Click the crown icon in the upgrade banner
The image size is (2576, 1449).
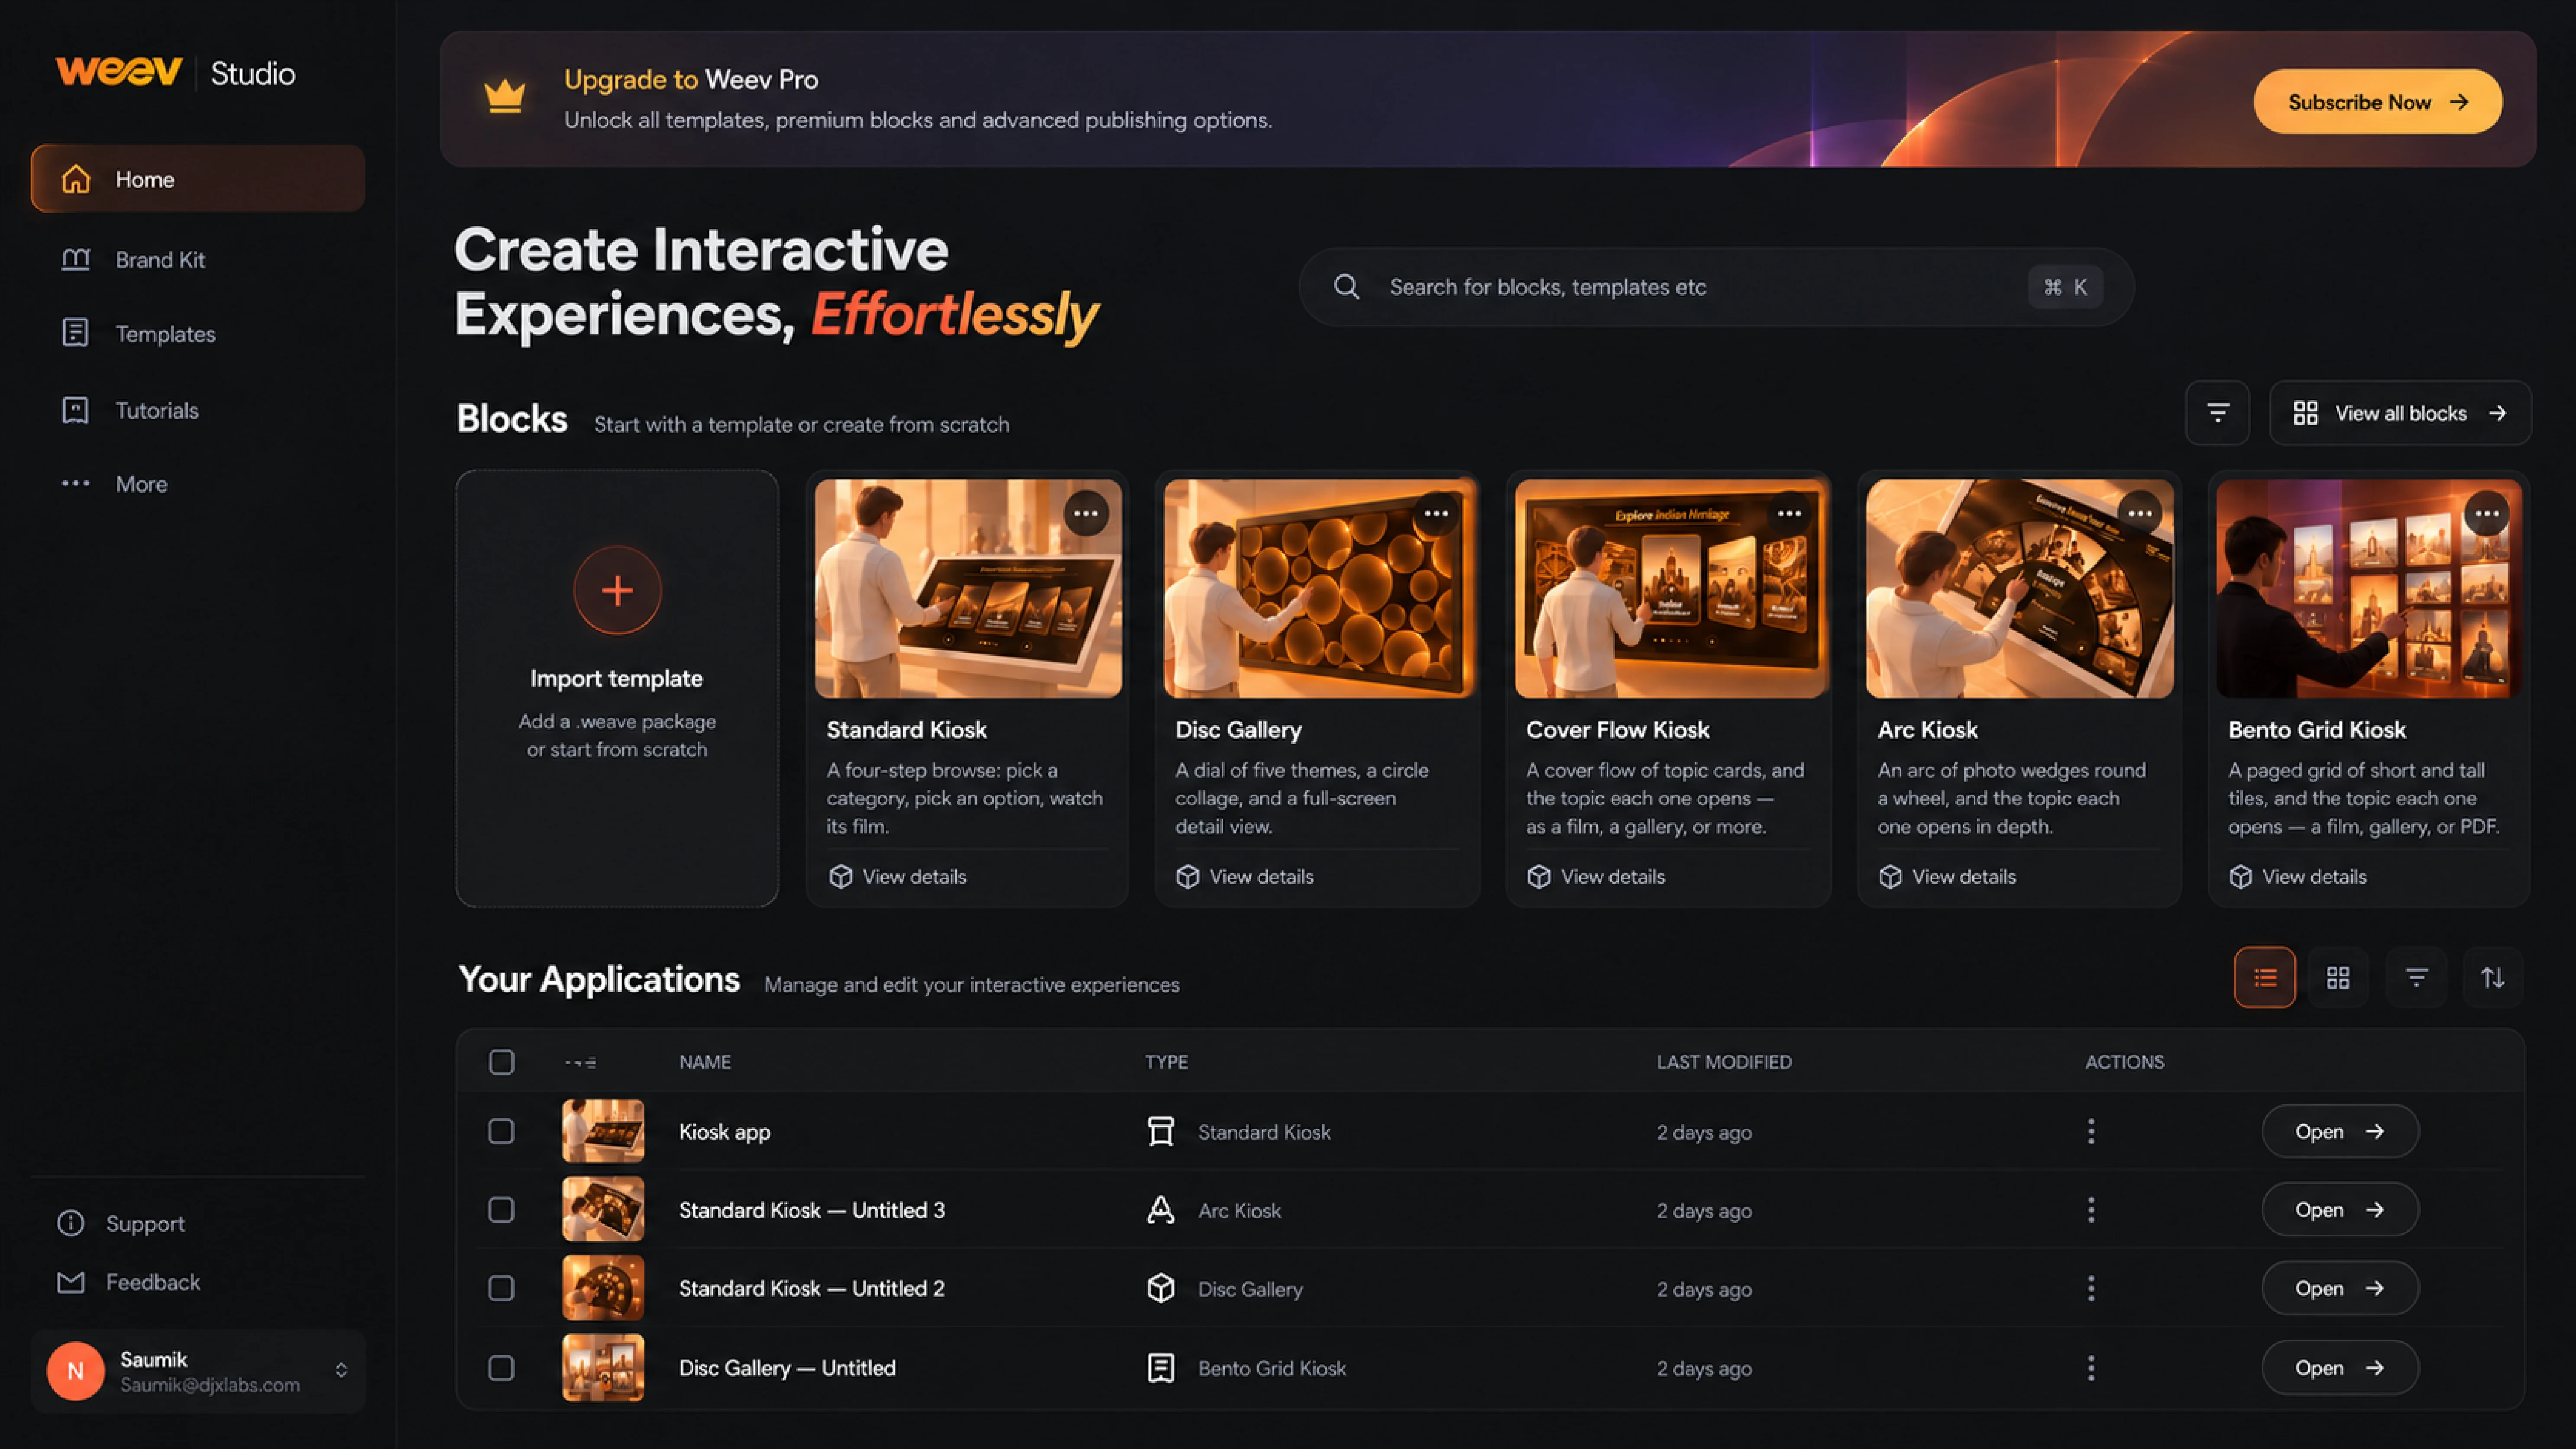click(x=505, y=97)
